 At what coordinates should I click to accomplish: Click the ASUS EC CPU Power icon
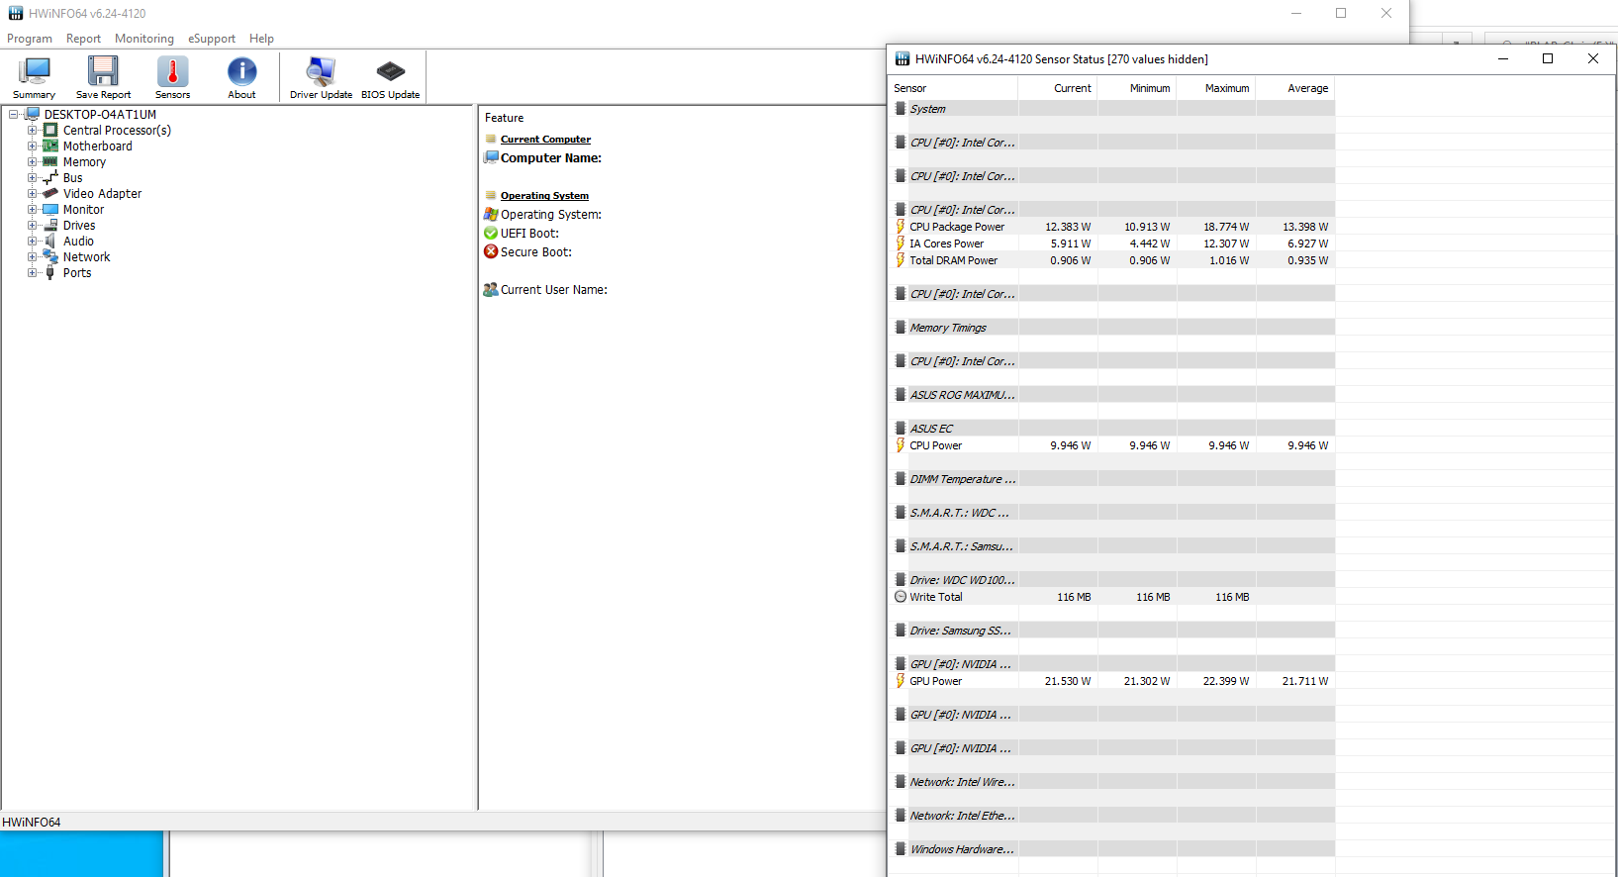click(901, 445)
